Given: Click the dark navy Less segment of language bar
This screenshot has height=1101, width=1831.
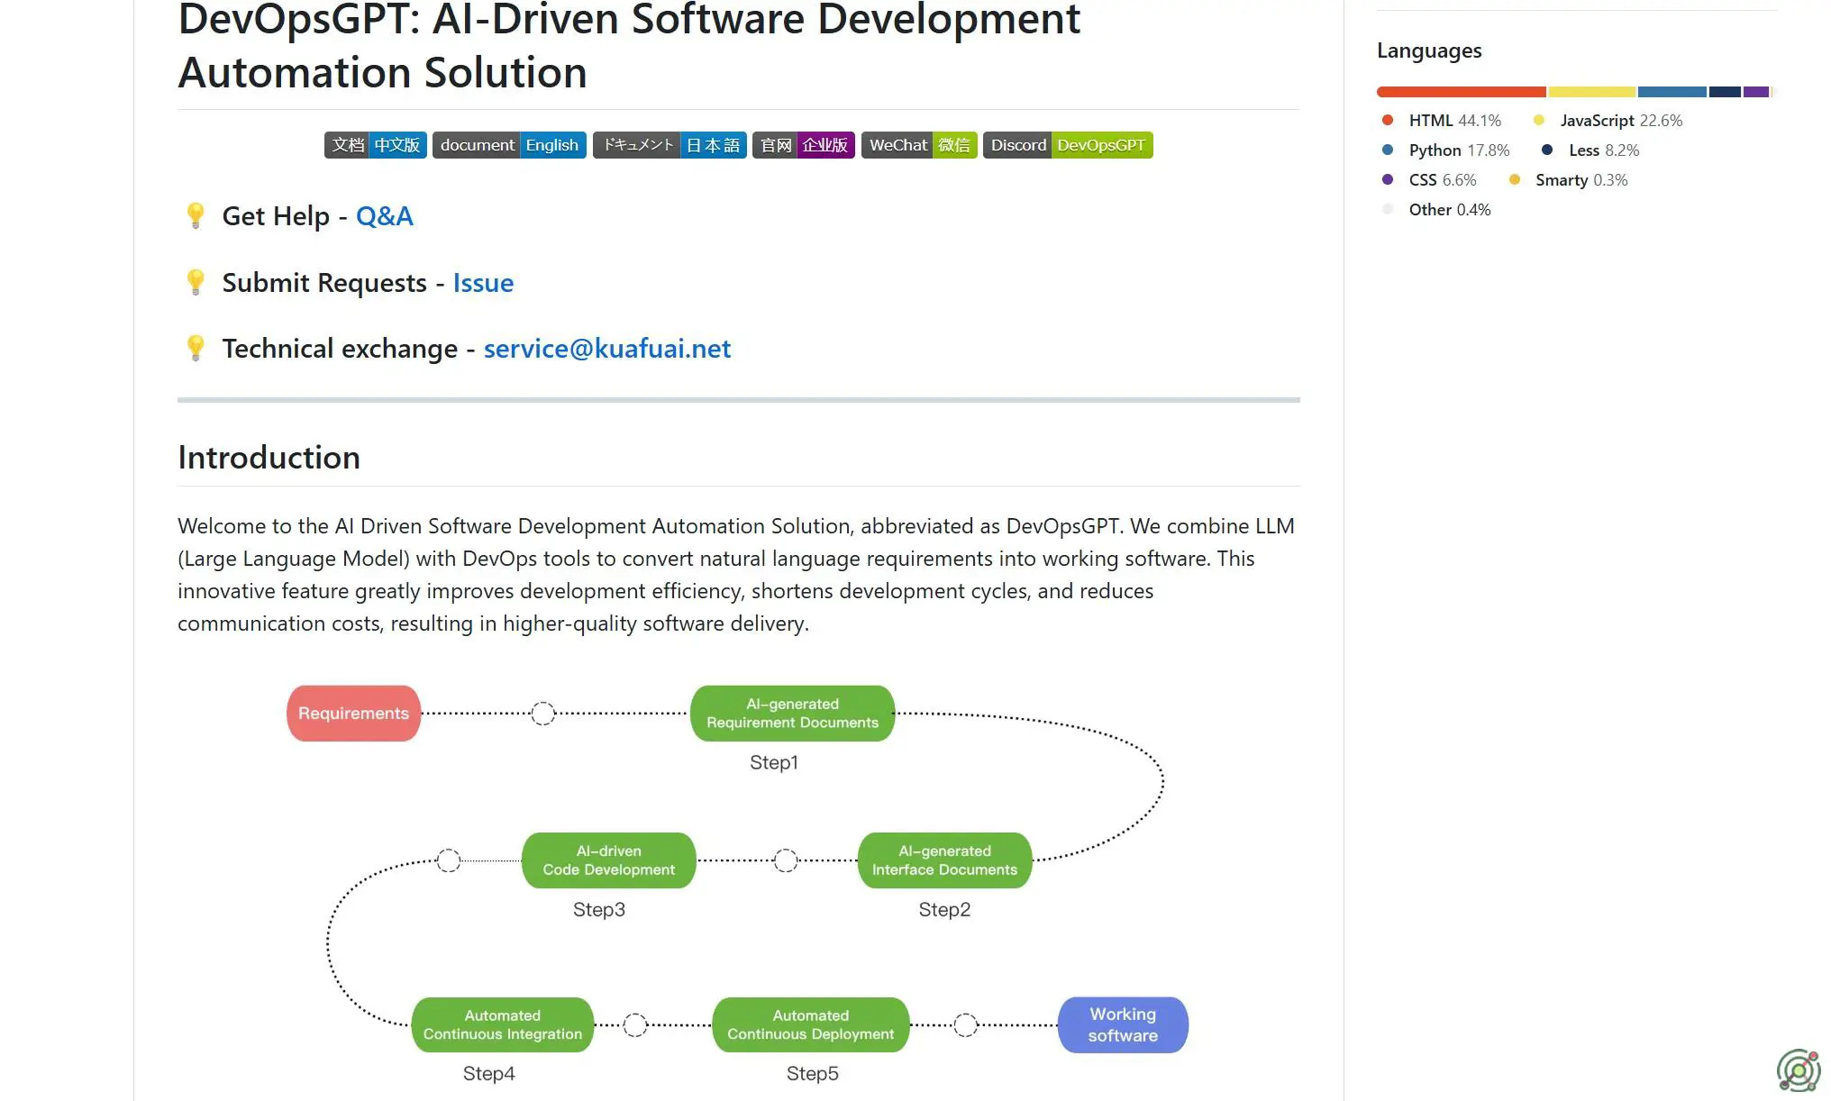Looking at the screenshot, I should pyautogui.click(x=1725, y=92).
